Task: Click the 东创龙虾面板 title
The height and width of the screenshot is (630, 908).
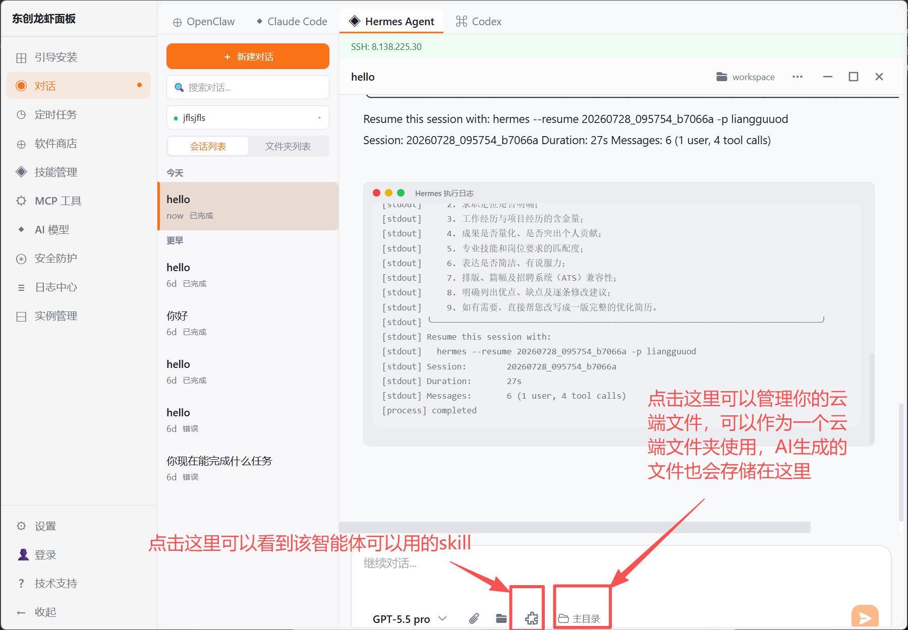Action: pos(44,19)
